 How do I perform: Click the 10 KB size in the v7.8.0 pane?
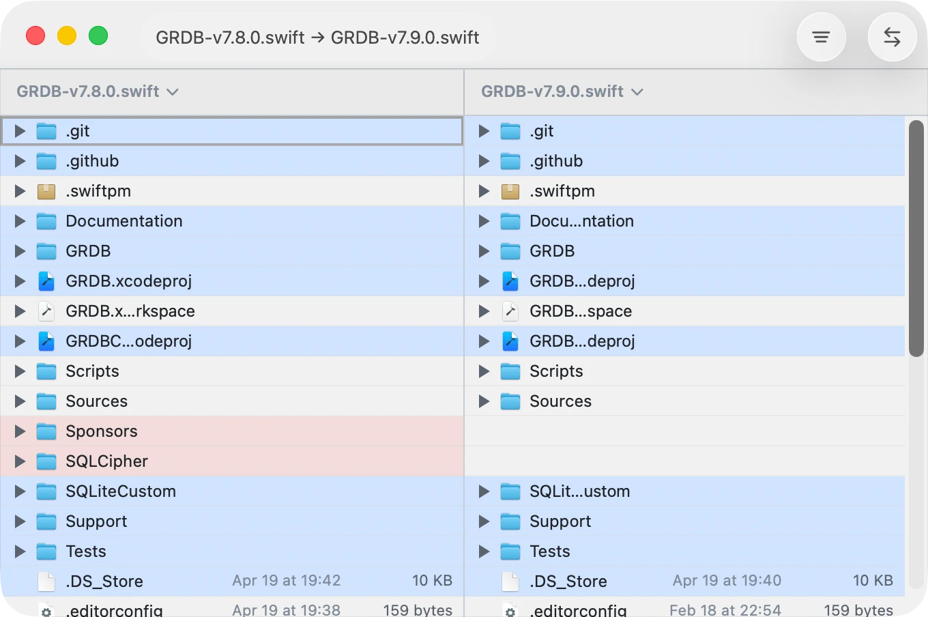(433, 581)
